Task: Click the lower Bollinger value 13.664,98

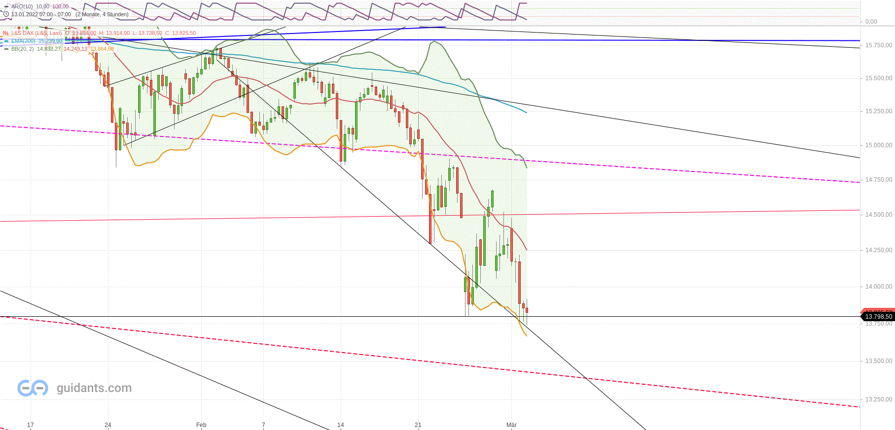Action: pyautogui.click(x=102, y=49)
